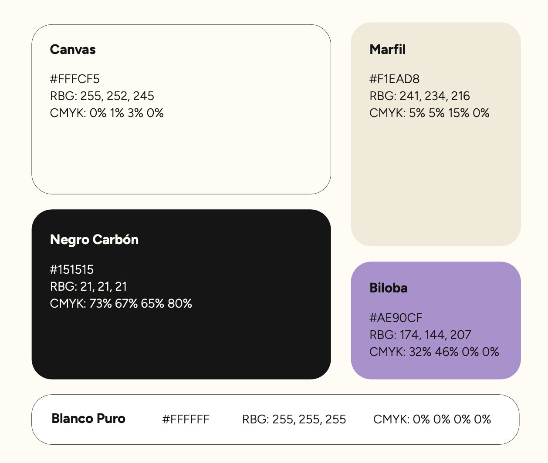Screen dimensions: 548x463
Task: Click the RBG: 241, 234, 216 line
Action: click(419, 96)
